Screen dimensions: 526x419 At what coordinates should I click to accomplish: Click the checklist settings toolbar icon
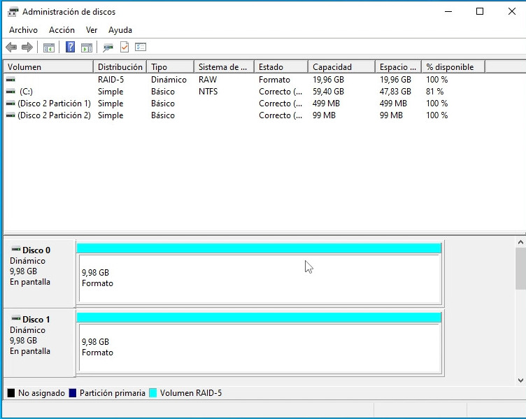(141, 48)
